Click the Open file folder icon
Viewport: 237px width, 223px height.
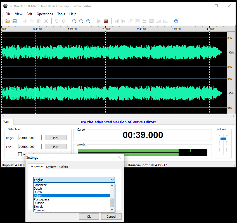(8, 21)
